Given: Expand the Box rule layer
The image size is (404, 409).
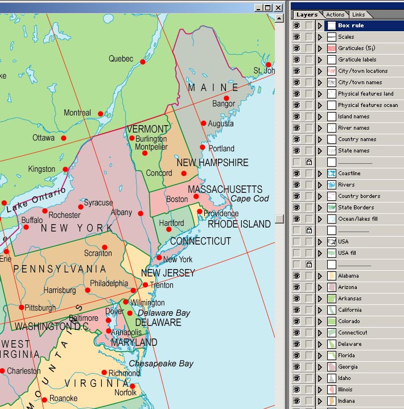Looking at the screenshot, I should tap(320, 26).
